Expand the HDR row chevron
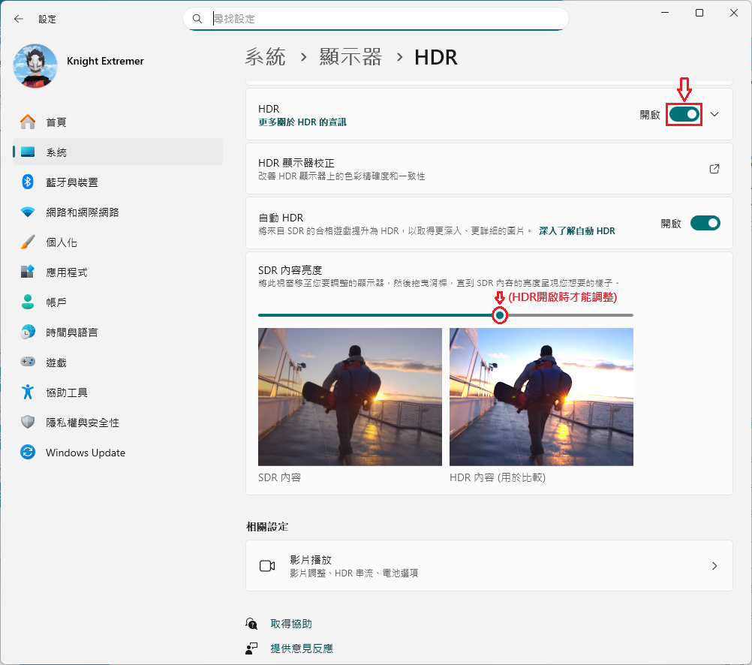The image size is (752, 665). (x=714, y=114)
